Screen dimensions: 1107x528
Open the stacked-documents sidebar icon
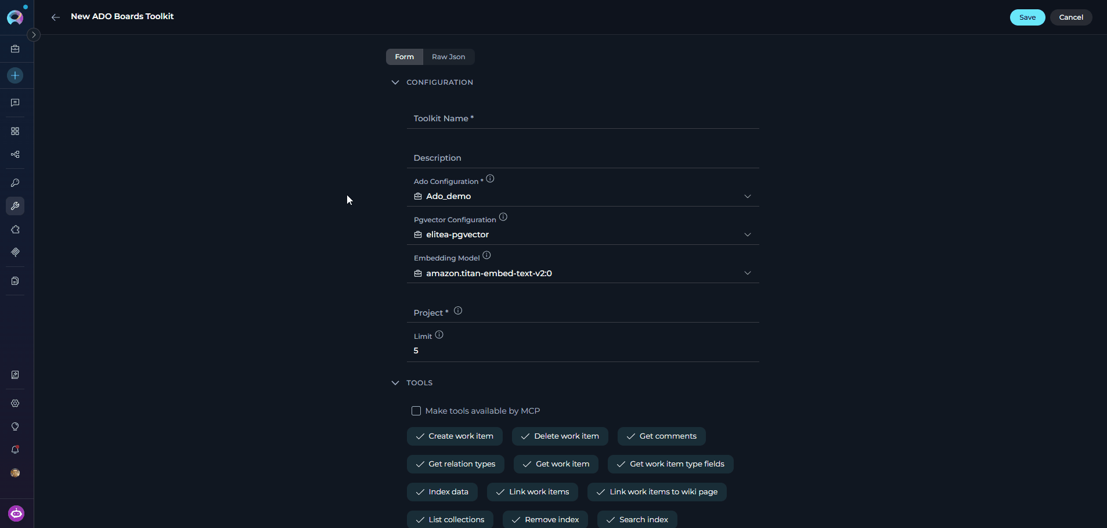(x=15, y=281)
